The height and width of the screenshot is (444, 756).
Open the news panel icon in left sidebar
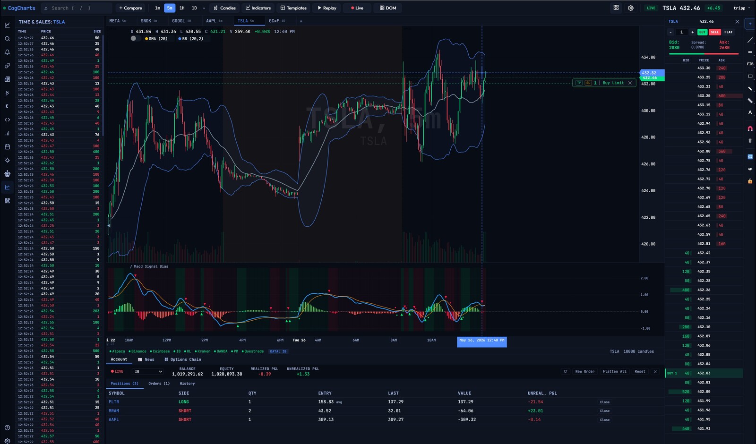pos(7,79)
